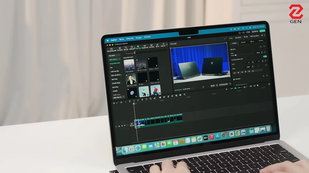Select the Rõ dần effect thumbnail

coord(142,78)
